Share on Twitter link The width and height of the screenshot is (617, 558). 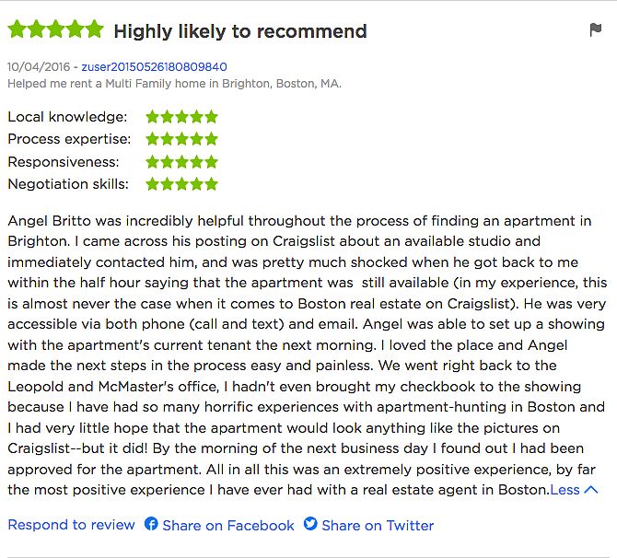pos(378,526)
